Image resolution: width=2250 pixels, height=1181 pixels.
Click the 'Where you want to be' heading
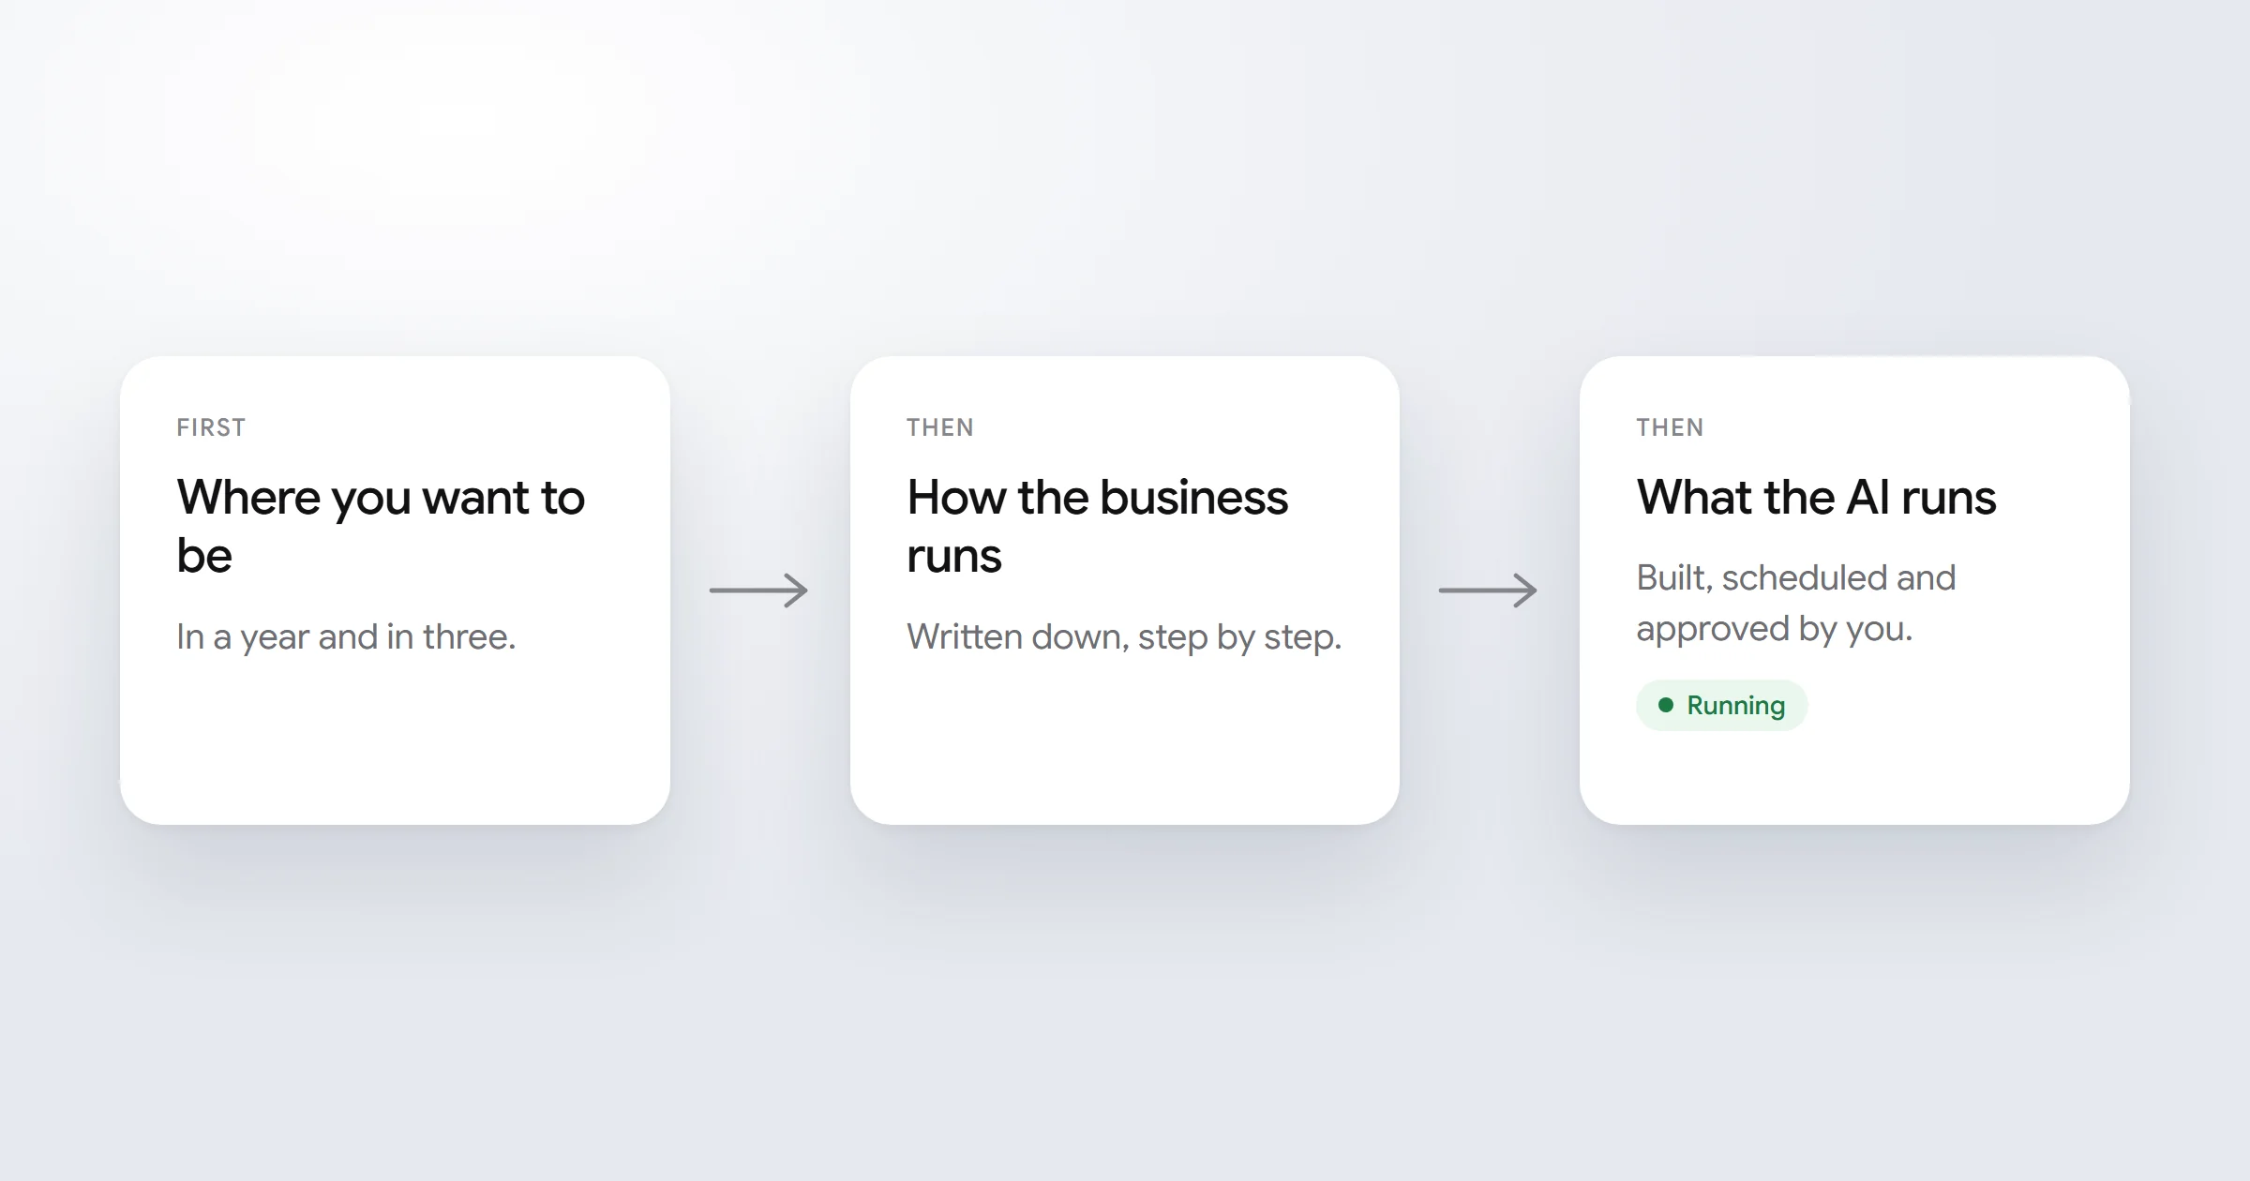pyautogui.click(x=381, y=526)
